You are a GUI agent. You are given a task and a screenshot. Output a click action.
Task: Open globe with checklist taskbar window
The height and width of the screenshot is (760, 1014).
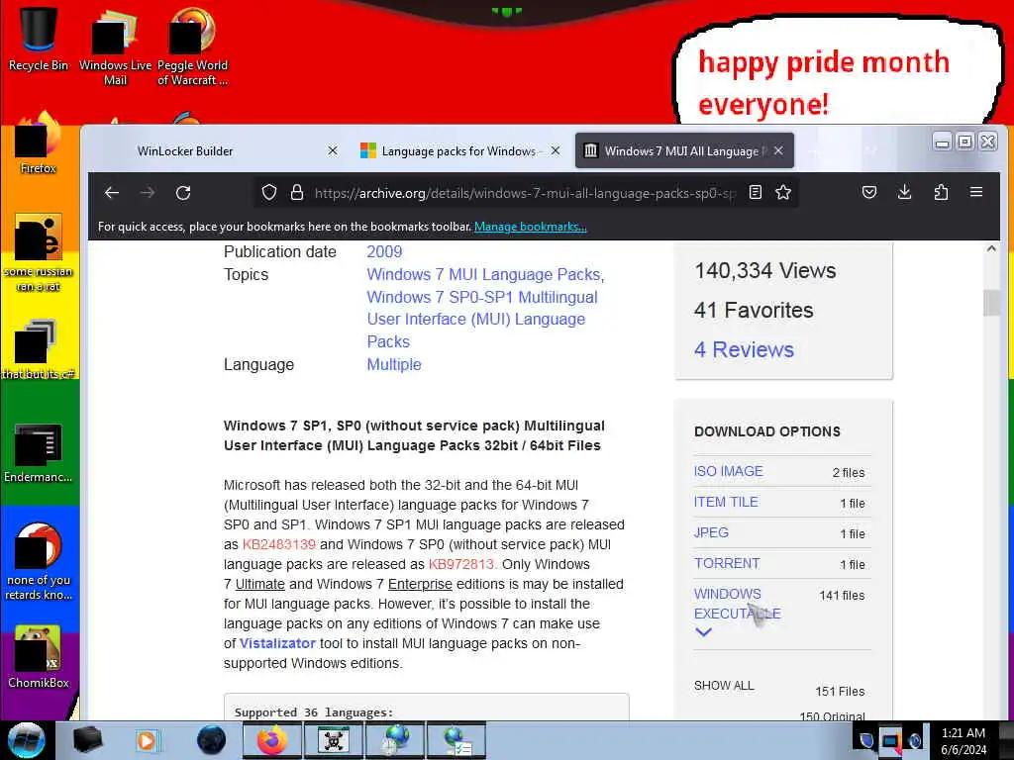[456, 740]
